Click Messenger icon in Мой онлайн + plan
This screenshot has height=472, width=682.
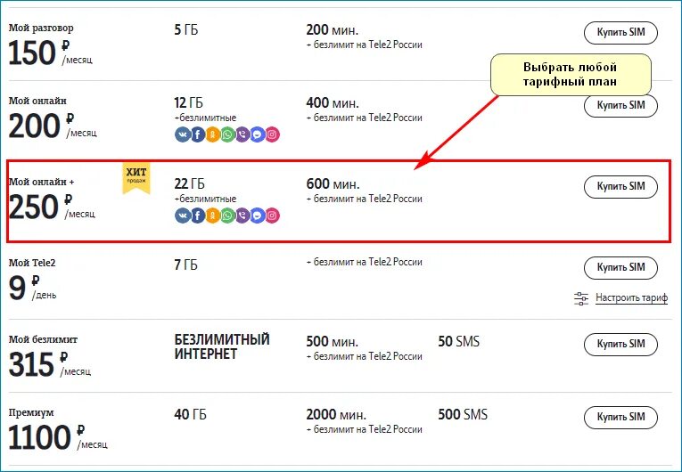tap(258, 216)
